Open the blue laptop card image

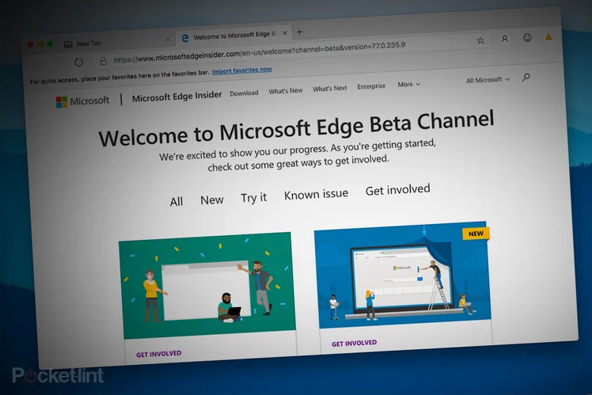tap(403, 275)
